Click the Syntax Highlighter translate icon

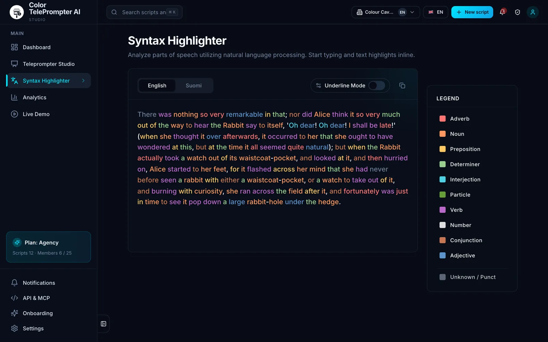pyautogui.click(x=14, y=81)
